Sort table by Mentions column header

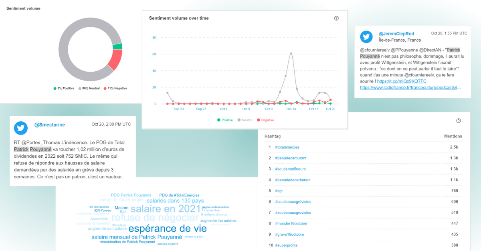point(453,136)
